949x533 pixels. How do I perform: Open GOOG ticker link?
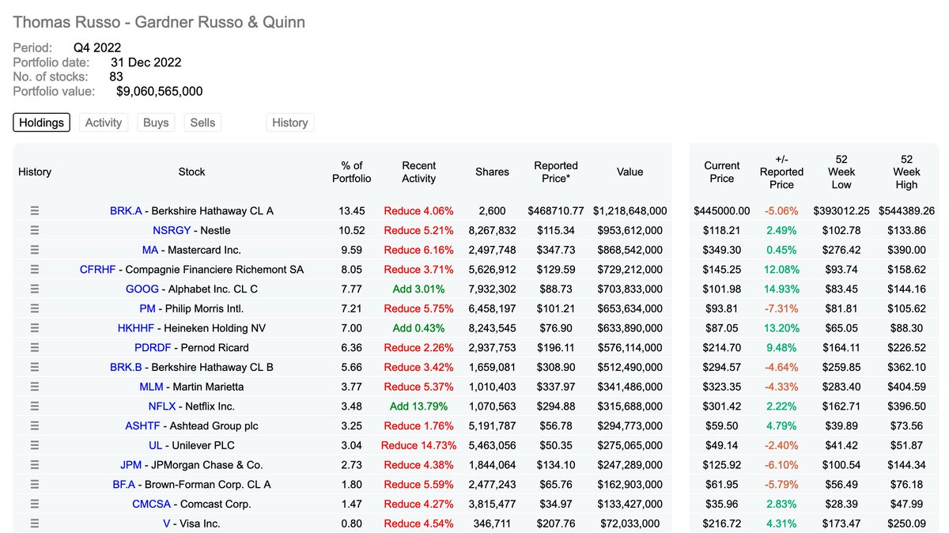click(142, 289)
